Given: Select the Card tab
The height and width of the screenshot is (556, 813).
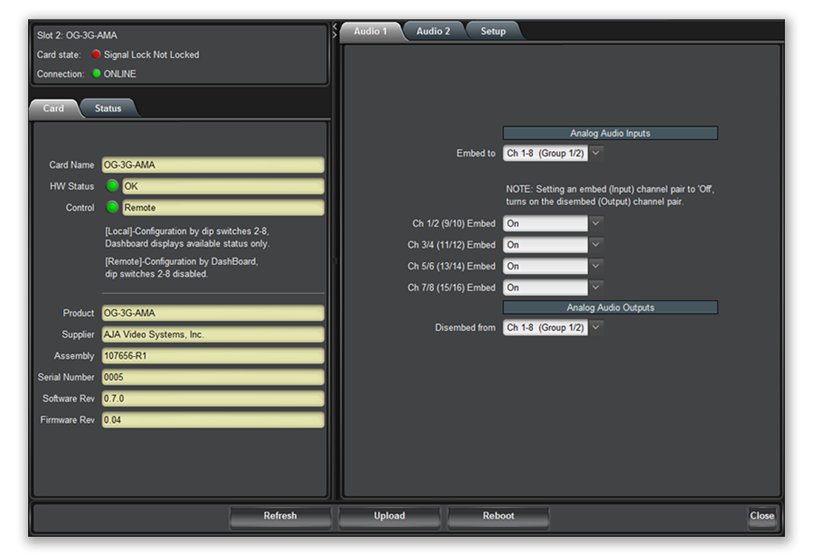Looking at the screenshot, I should coord(53,108).
